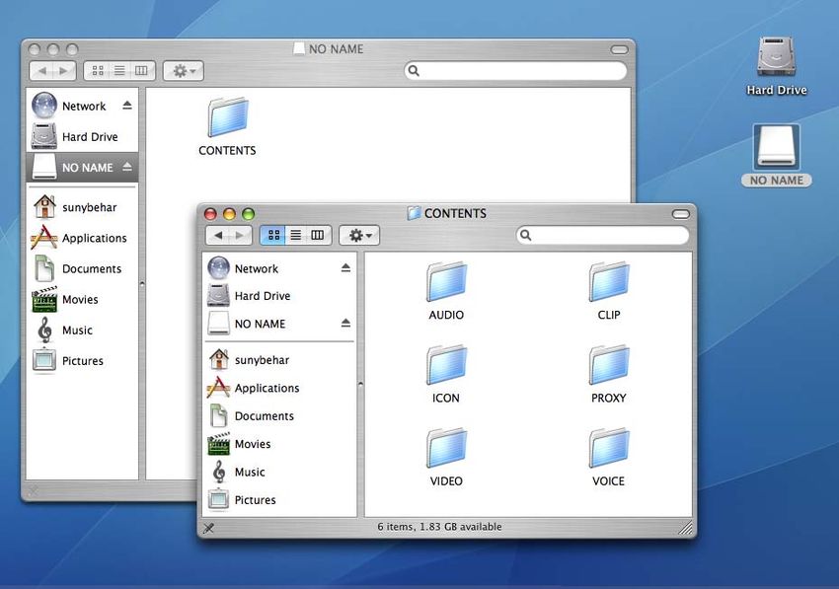Image resolution: width=839 pixels, height=589 pixels.
Task: Click the NO NAME title bar drive icon
Action: point(299,48)
